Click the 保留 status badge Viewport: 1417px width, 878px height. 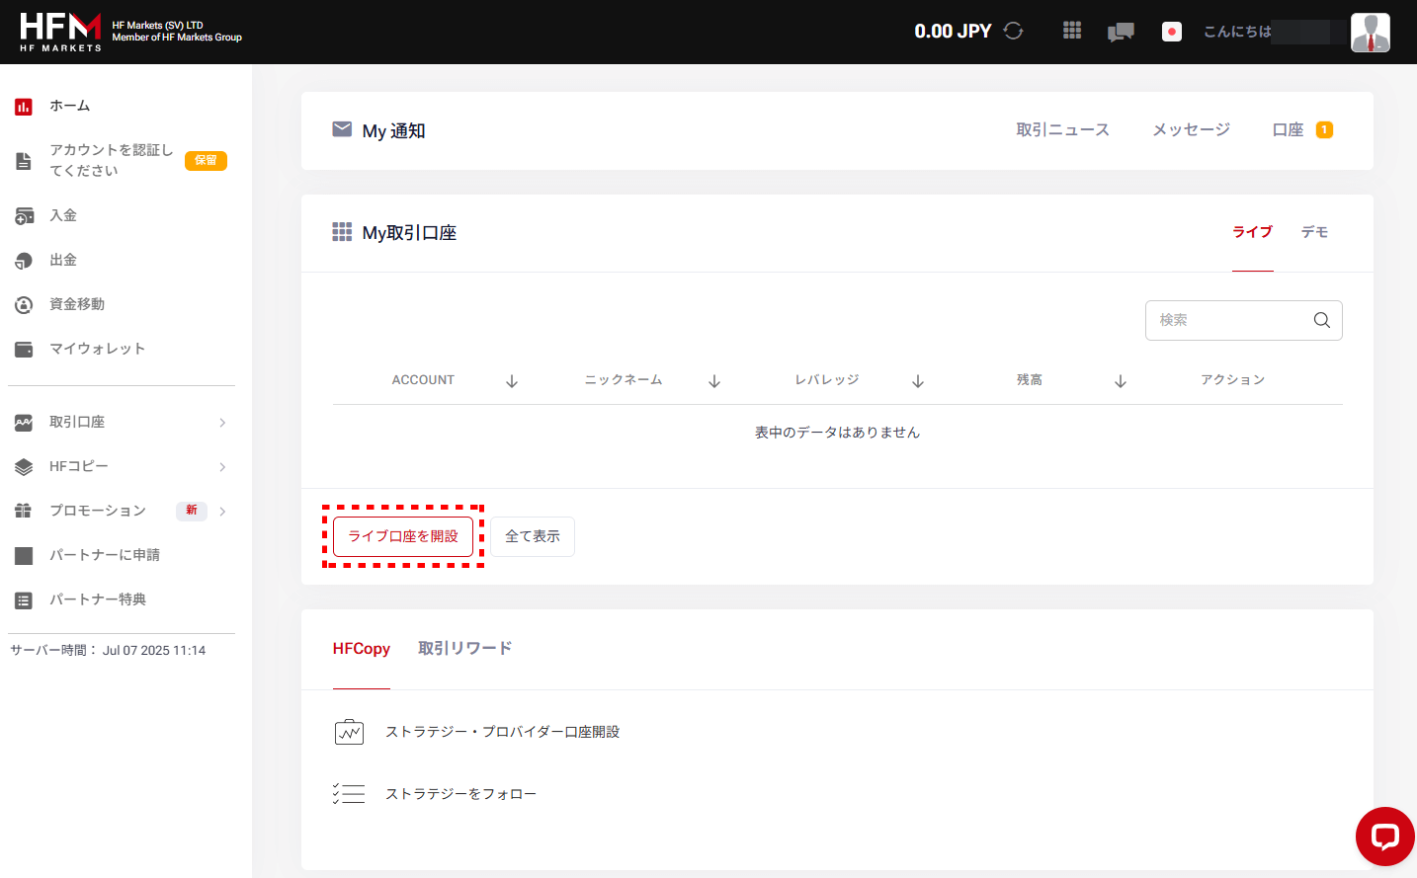(x=206, y=161)
